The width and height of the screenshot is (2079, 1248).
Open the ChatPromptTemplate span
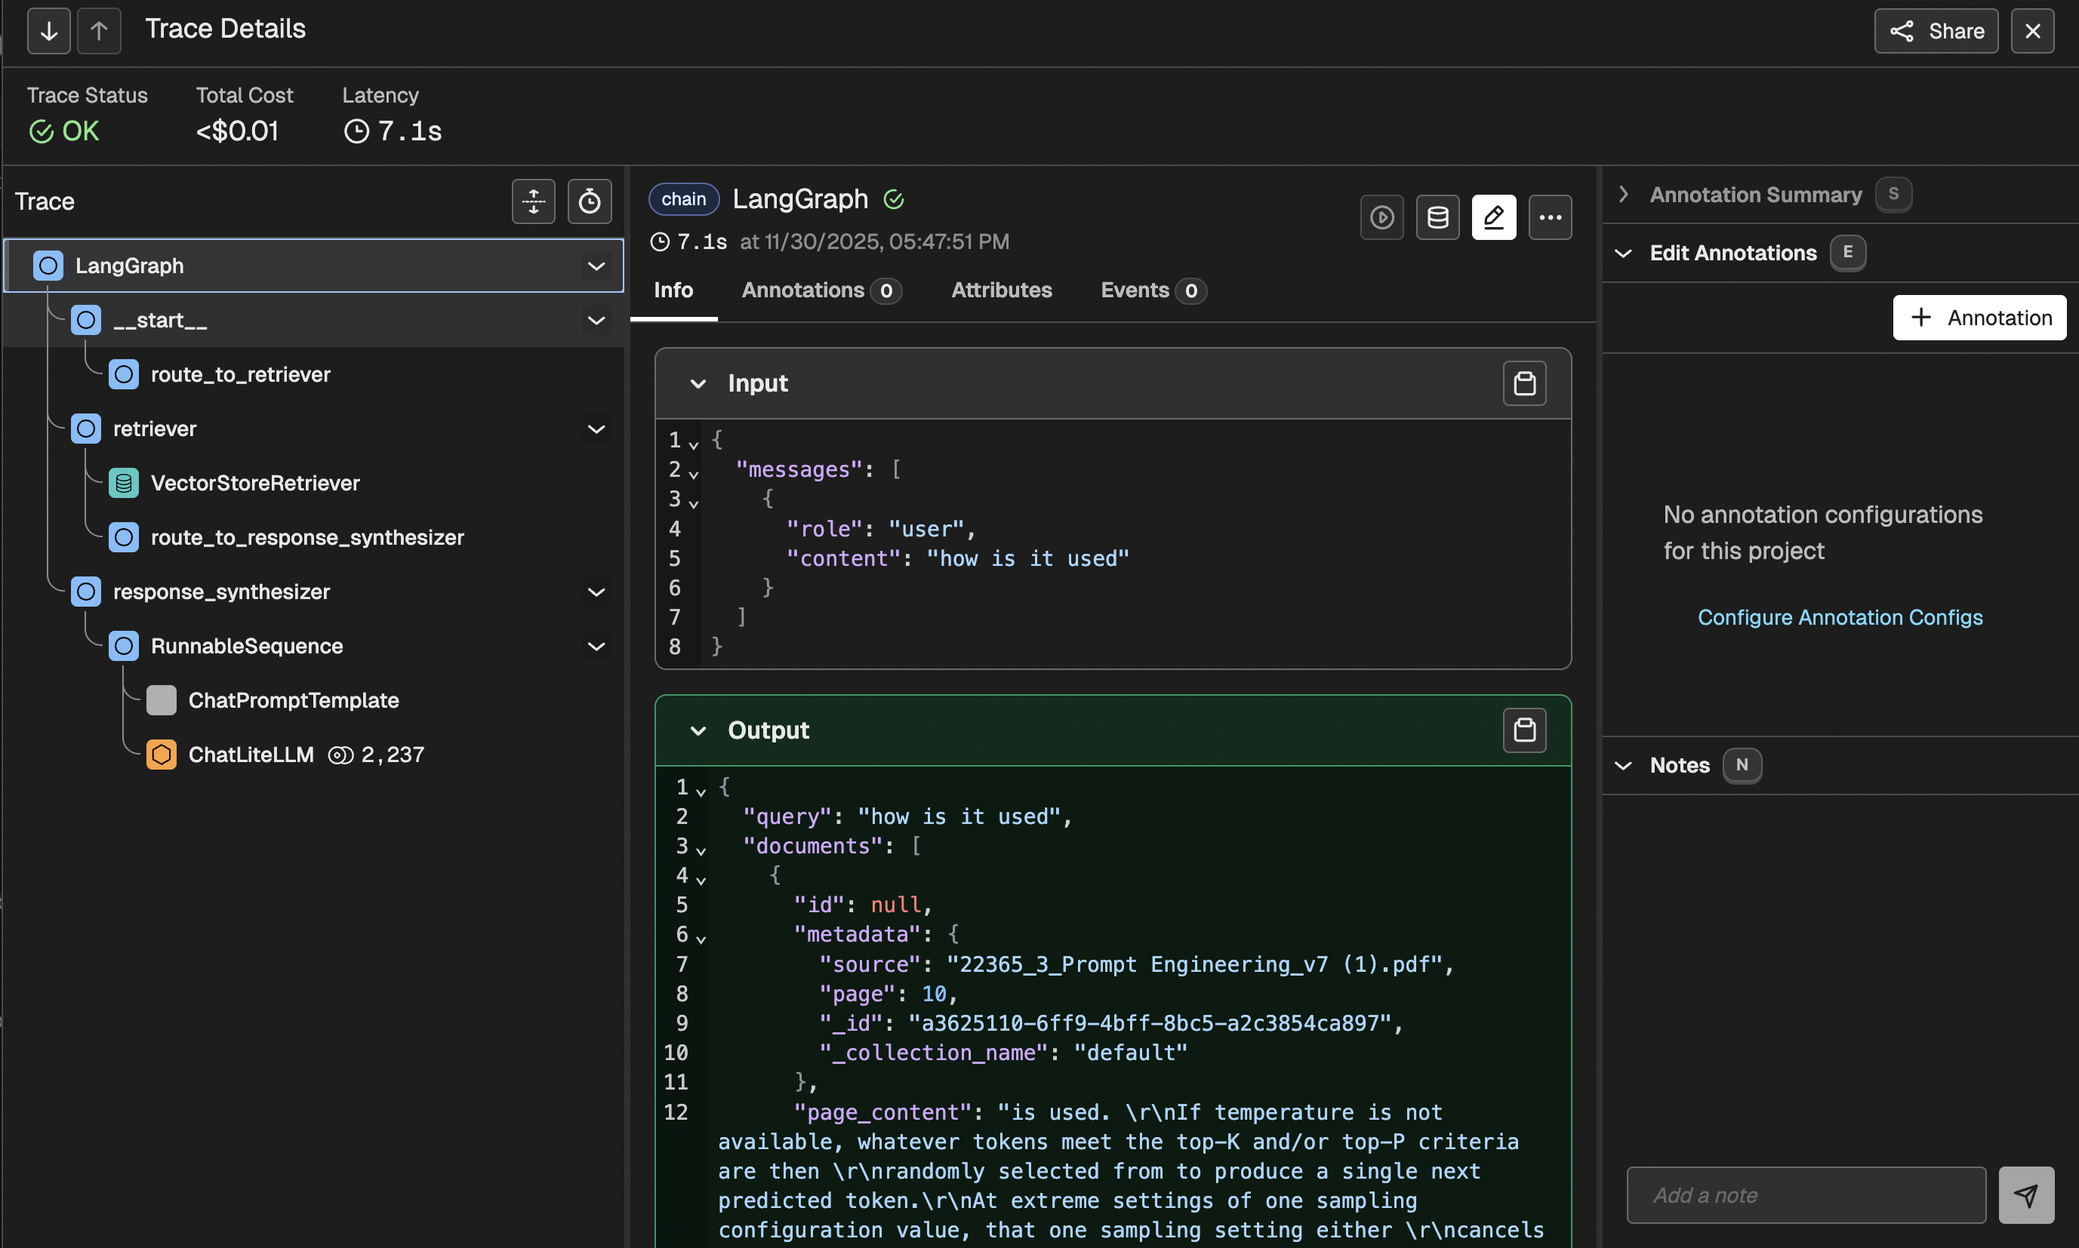point(294,700)
